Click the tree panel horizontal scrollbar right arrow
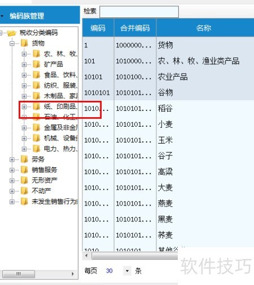 pos(73,274)
